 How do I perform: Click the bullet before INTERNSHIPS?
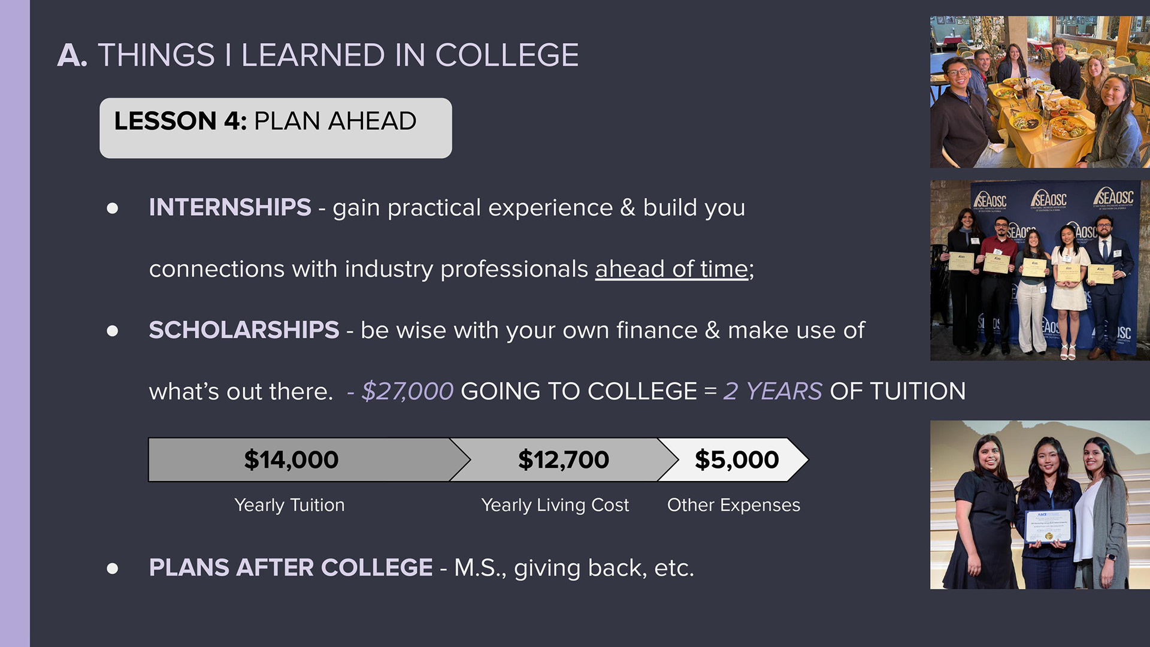113,208
